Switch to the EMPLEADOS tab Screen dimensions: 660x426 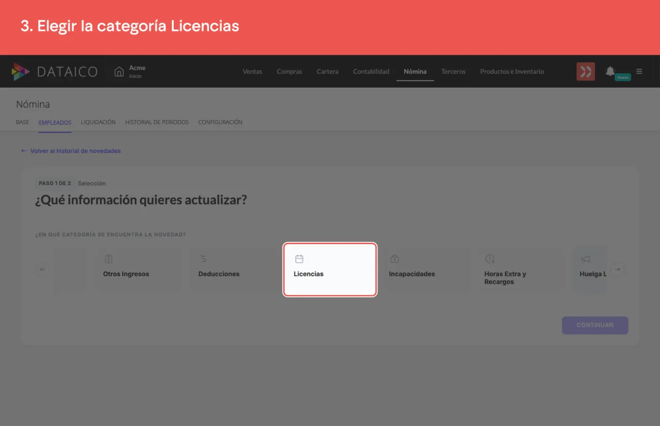[55, 123]
